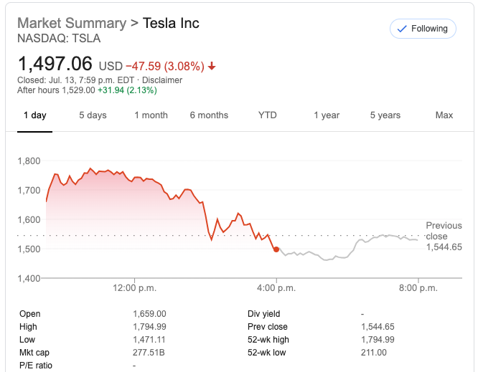Click the red dot price marker
The image size is (478, 372).
tap(276, 249)
